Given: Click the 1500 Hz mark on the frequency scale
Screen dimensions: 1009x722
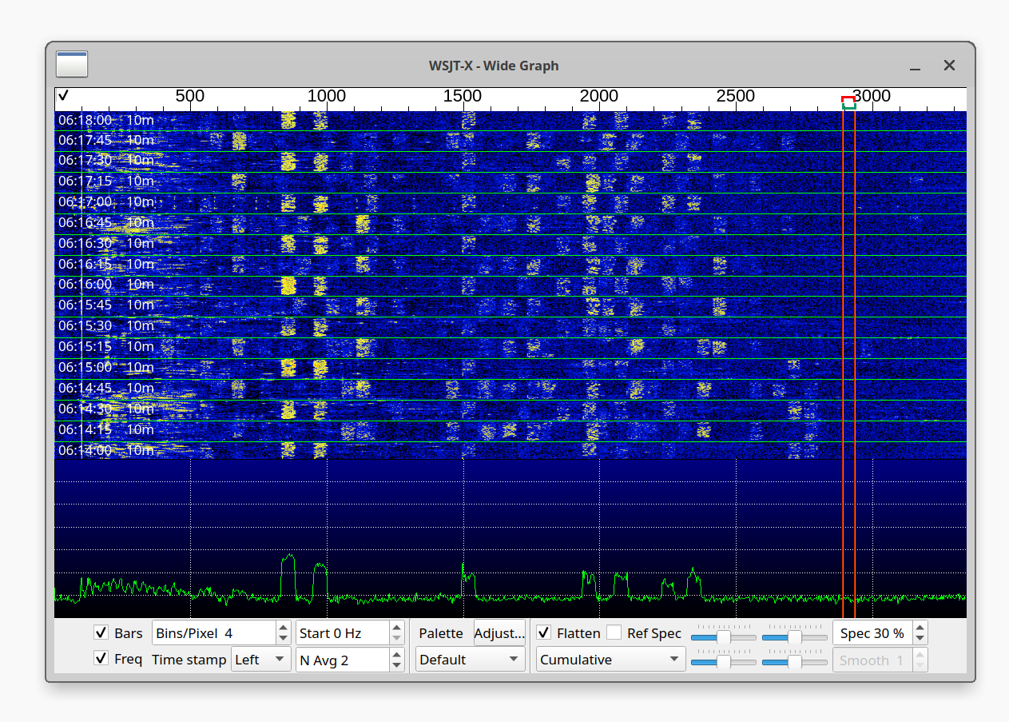Looking at the screenshot, I should (x=463, y=95).
